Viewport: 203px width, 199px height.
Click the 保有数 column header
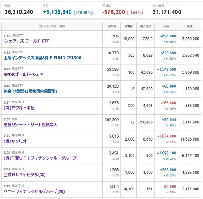click(129, 26)
